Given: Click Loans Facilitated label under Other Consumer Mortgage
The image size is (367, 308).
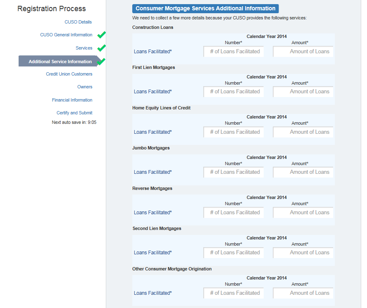Looking at the screenshot, I should [153, 293].
